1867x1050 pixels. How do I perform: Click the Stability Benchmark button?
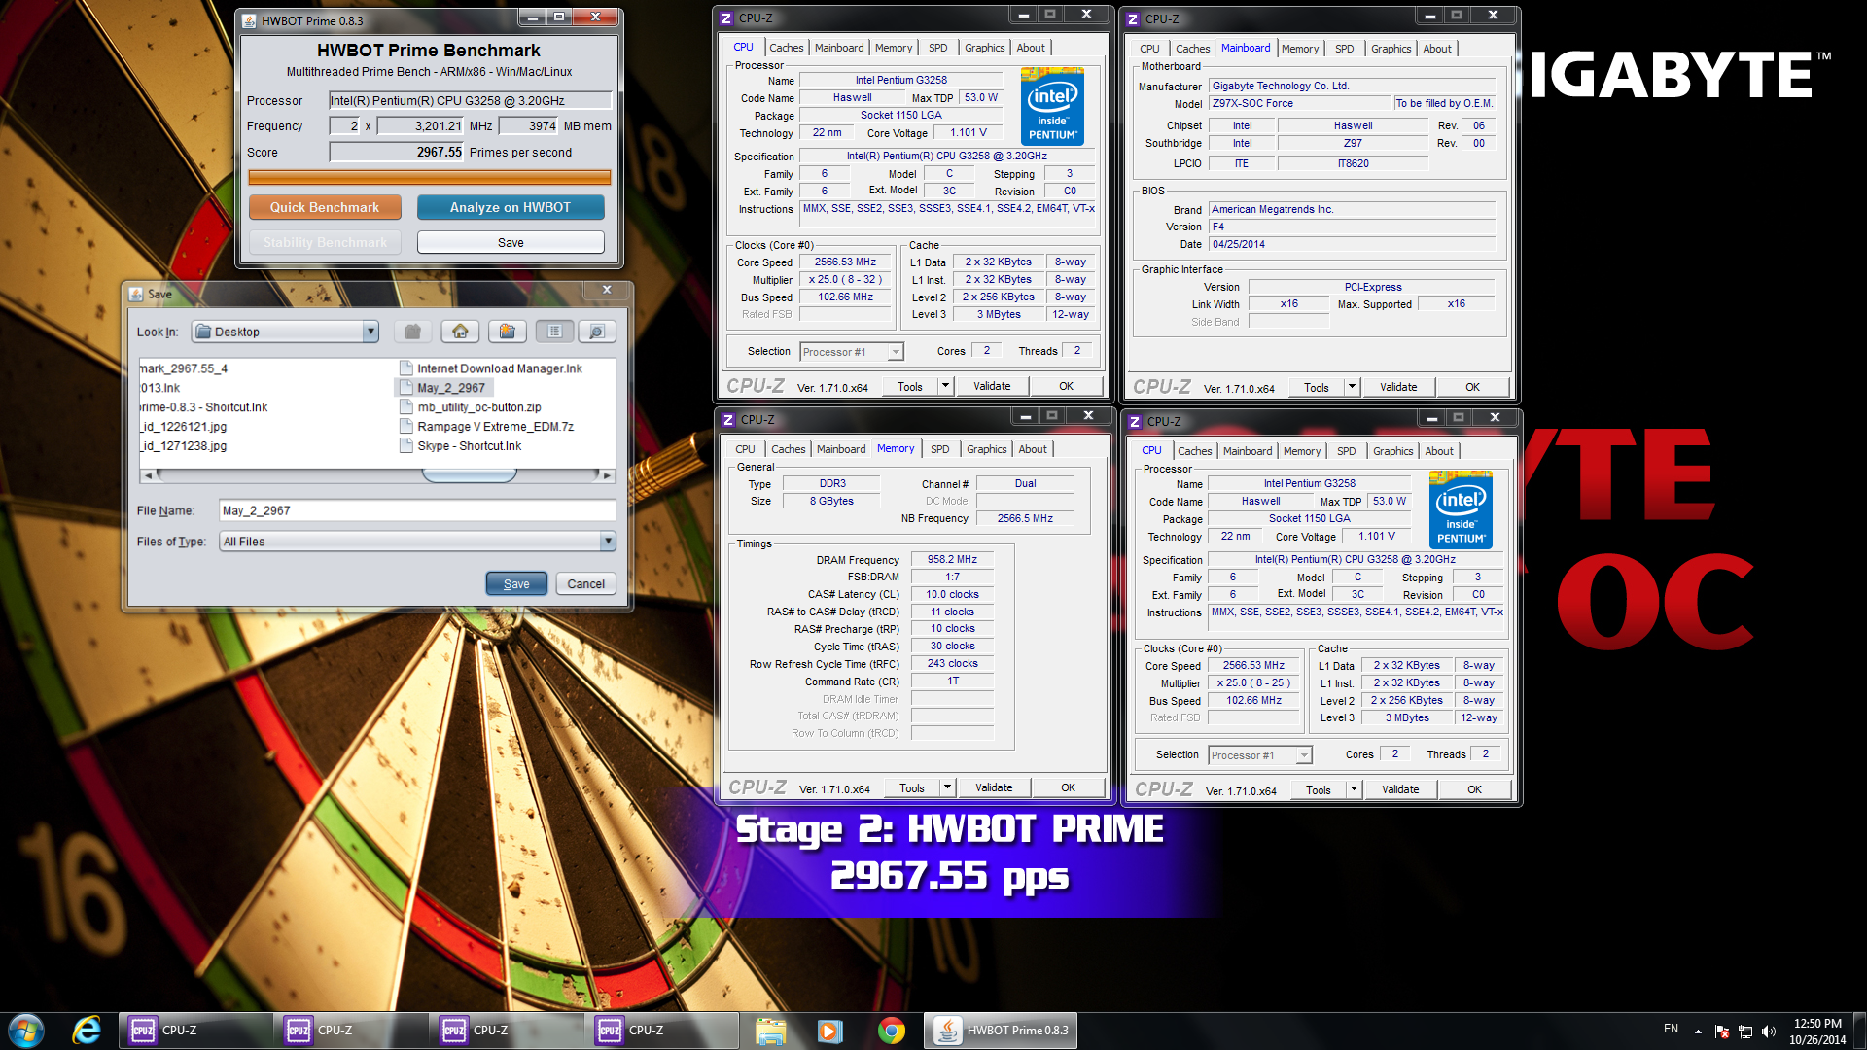pos(325,242)
